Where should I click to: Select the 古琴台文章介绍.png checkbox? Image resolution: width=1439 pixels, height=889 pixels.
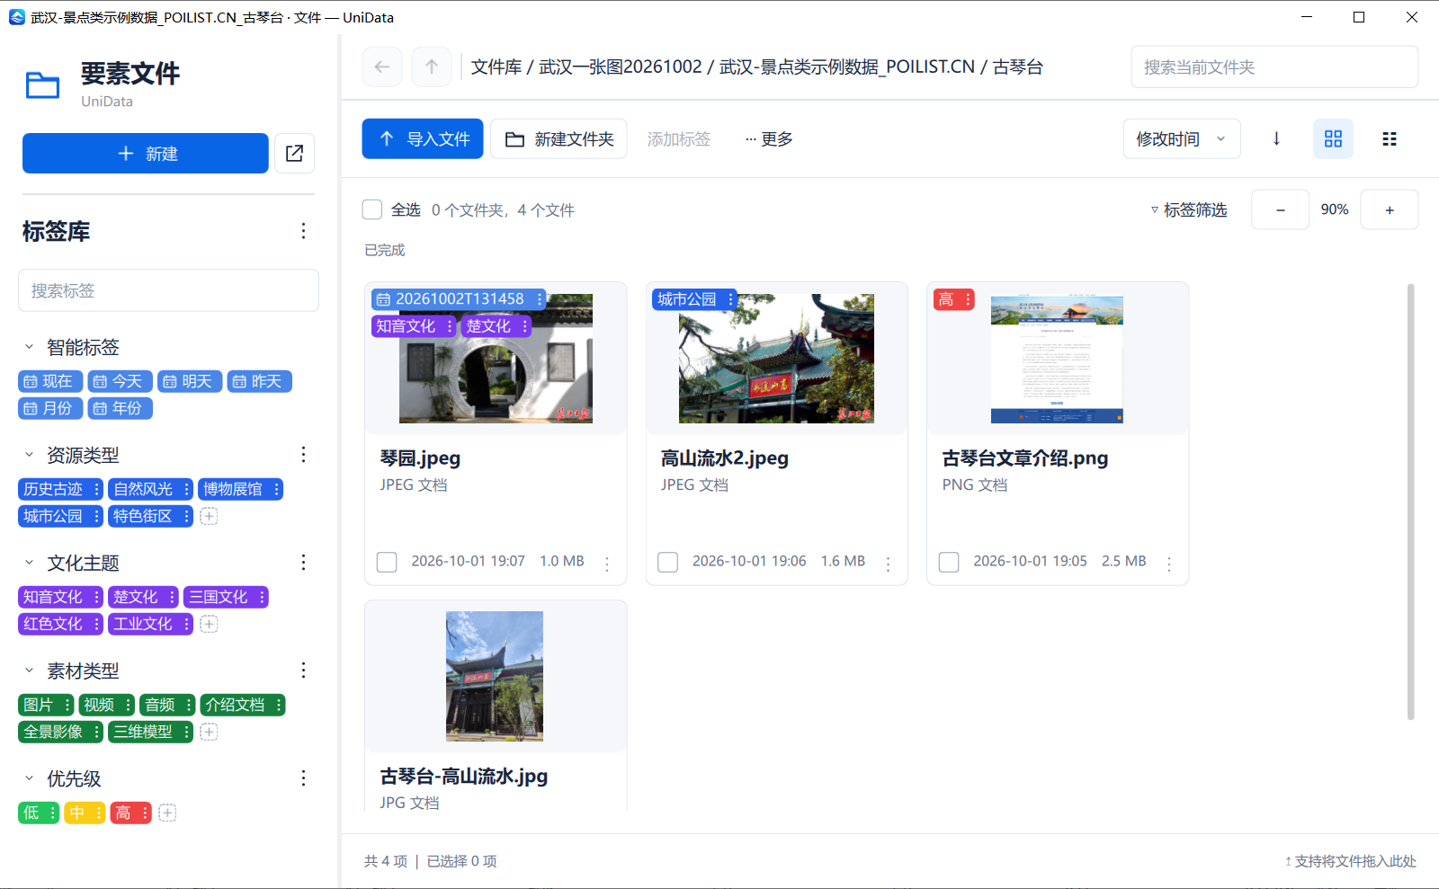(x=949, y=562)
